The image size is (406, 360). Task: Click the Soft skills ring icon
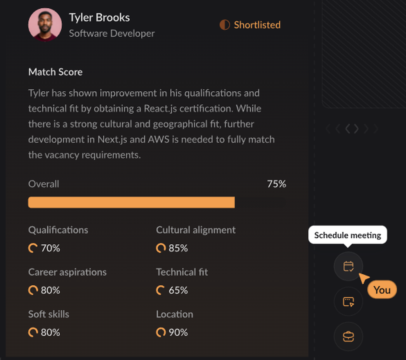pos(33,332)
